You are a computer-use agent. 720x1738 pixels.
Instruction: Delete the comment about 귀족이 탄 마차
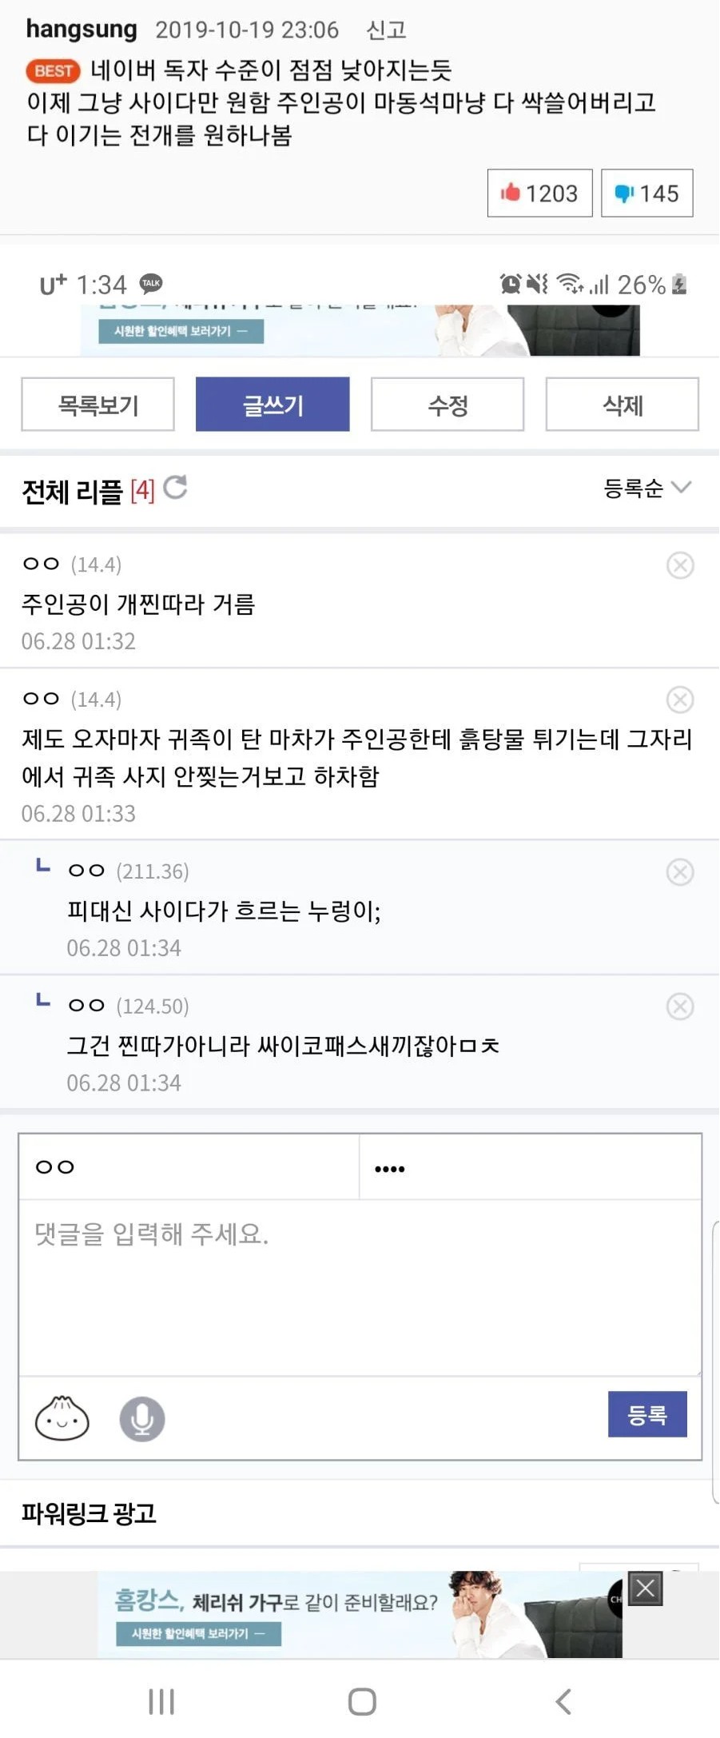680,700
